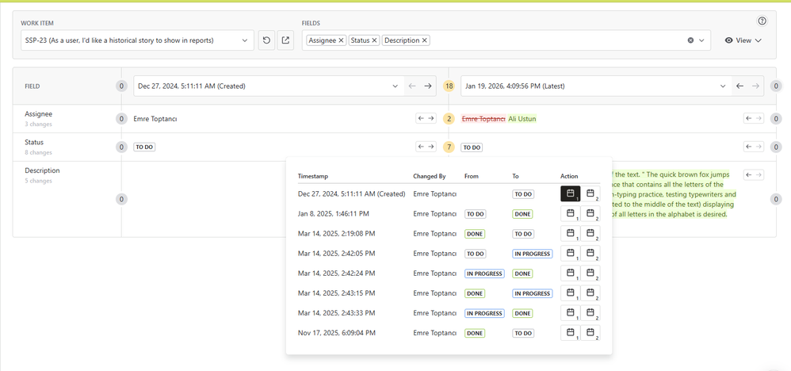Viewport: 791px width, 371px height.
Task: Set calendar 1 for 2:42:24 PM row
Action: 571,273
